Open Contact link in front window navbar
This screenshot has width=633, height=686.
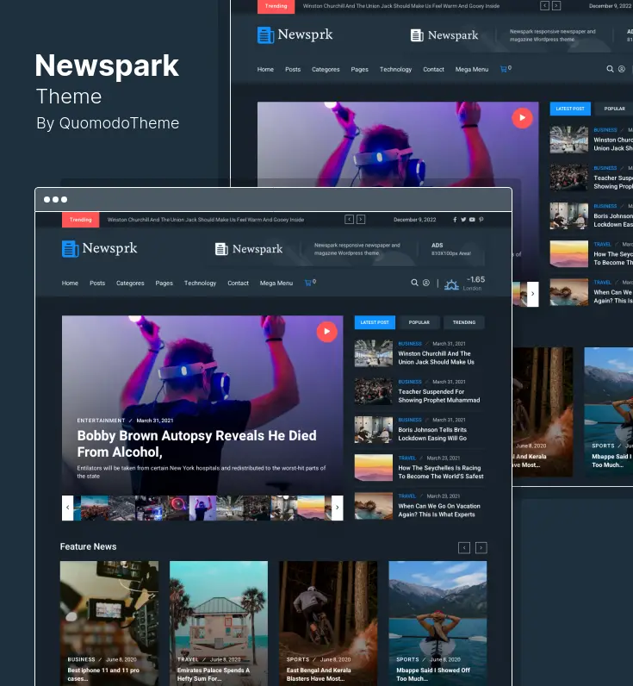(x=238, y=283)
